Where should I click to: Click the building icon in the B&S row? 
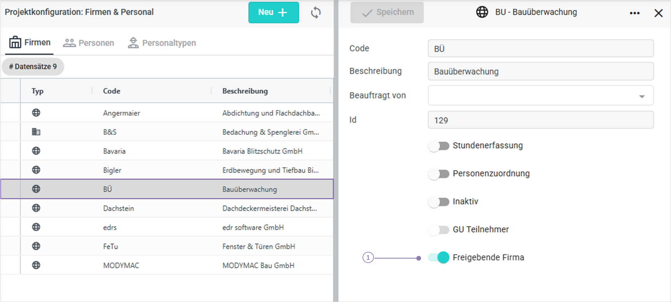[36, 132]
